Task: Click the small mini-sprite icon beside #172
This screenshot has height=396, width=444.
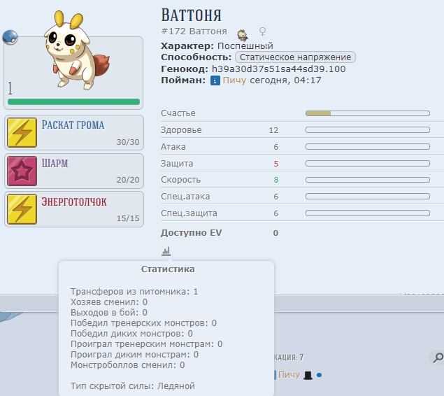Action: (x=243, y=35)
